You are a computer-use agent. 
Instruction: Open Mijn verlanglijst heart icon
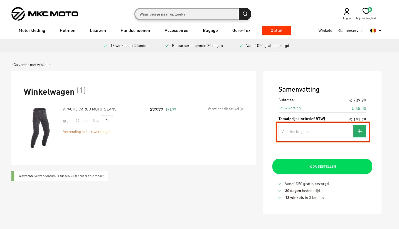366,11
